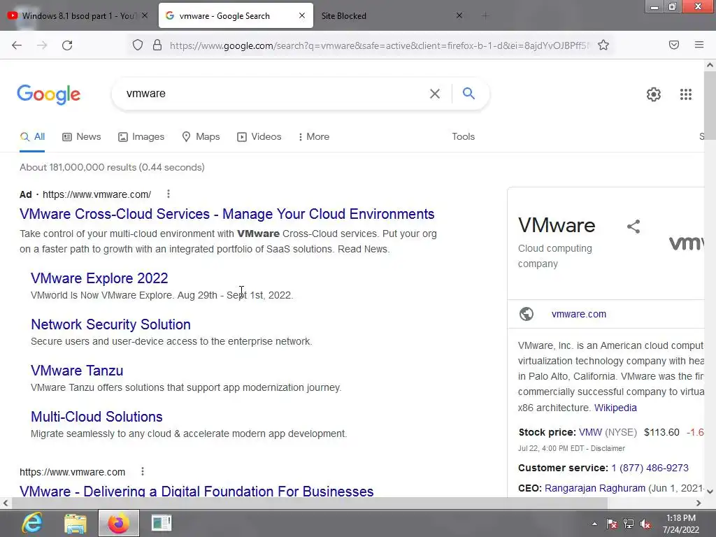This screenshot has width=716, height=537.
Task: Open VMware Cross-Cloud Services ad link
Action: [227, 214]
